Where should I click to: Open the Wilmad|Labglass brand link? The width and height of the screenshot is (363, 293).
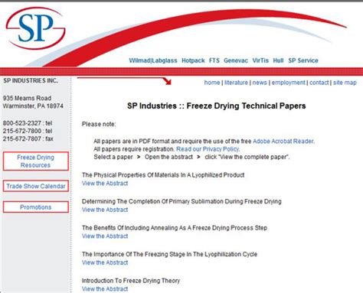tap(153, 60)
